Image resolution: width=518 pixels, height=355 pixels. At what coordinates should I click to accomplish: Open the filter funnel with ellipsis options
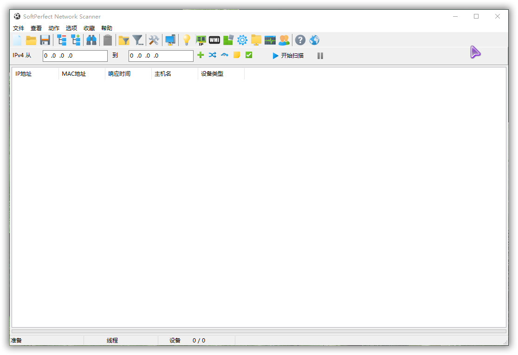coord(138,40)
